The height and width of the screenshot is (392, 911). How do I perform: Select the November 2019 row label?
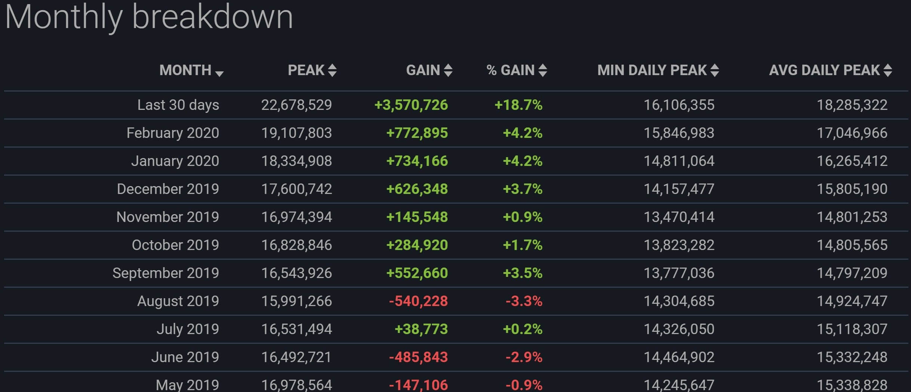pyautogui.click(x=167, y=217)
